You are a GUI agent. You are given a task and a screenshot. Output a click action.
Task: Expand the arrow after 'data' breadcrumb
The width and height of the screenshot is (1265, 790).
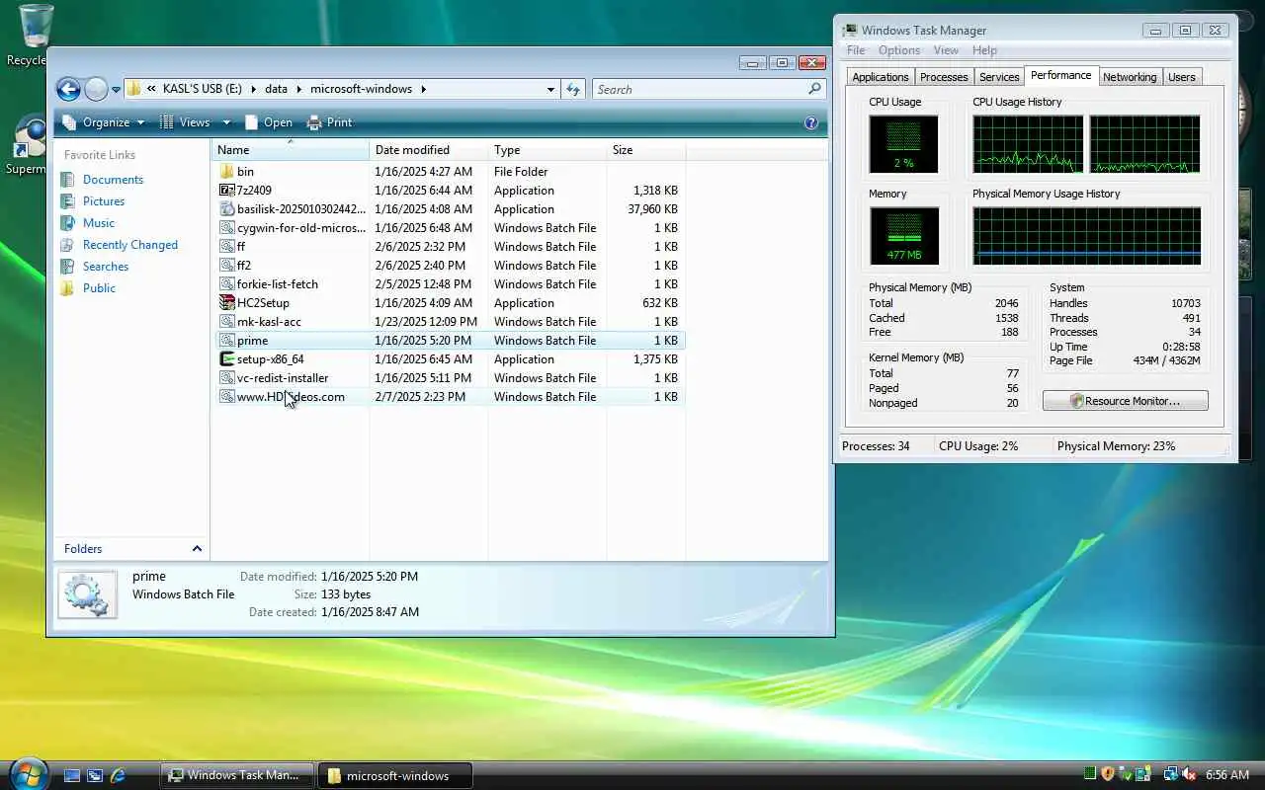click(299, 89)
